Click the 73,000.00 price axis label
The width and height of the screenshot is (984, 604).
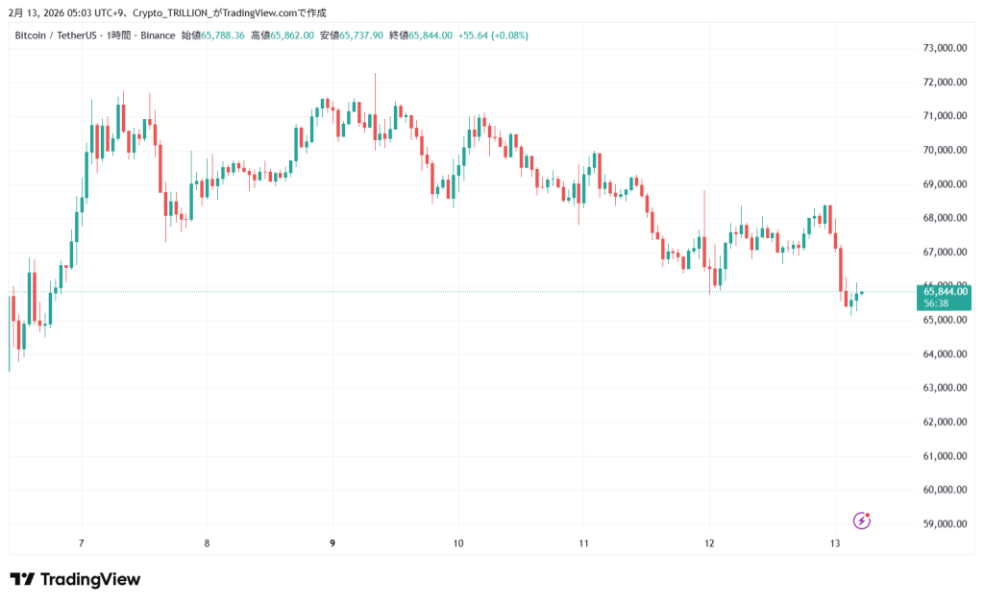click(944, 48)
